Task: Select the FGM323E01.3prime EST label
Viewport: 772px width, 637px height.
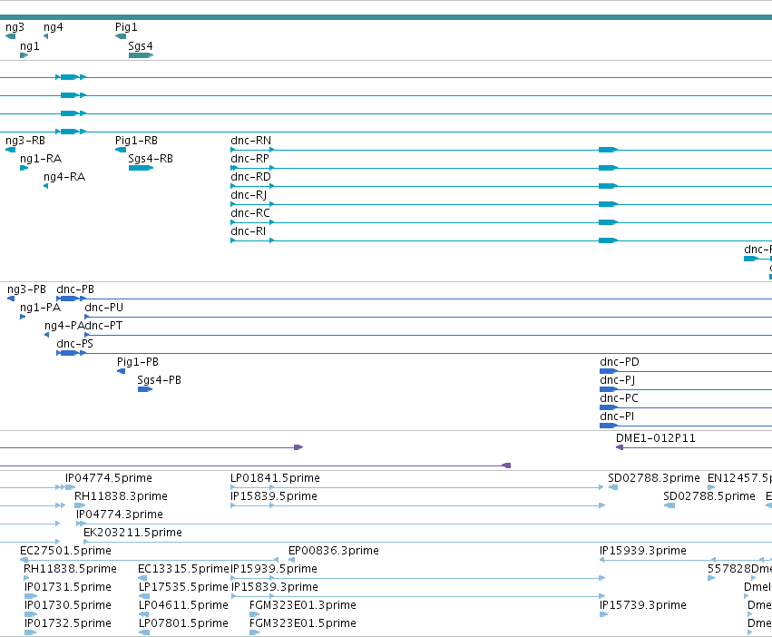Action: pyautogui.click(x=303, y=605)
